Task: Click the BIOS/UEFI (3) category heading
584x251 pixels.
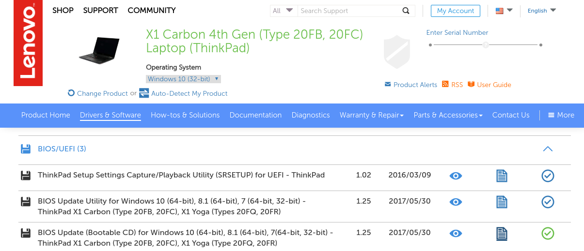Action: 62,148
